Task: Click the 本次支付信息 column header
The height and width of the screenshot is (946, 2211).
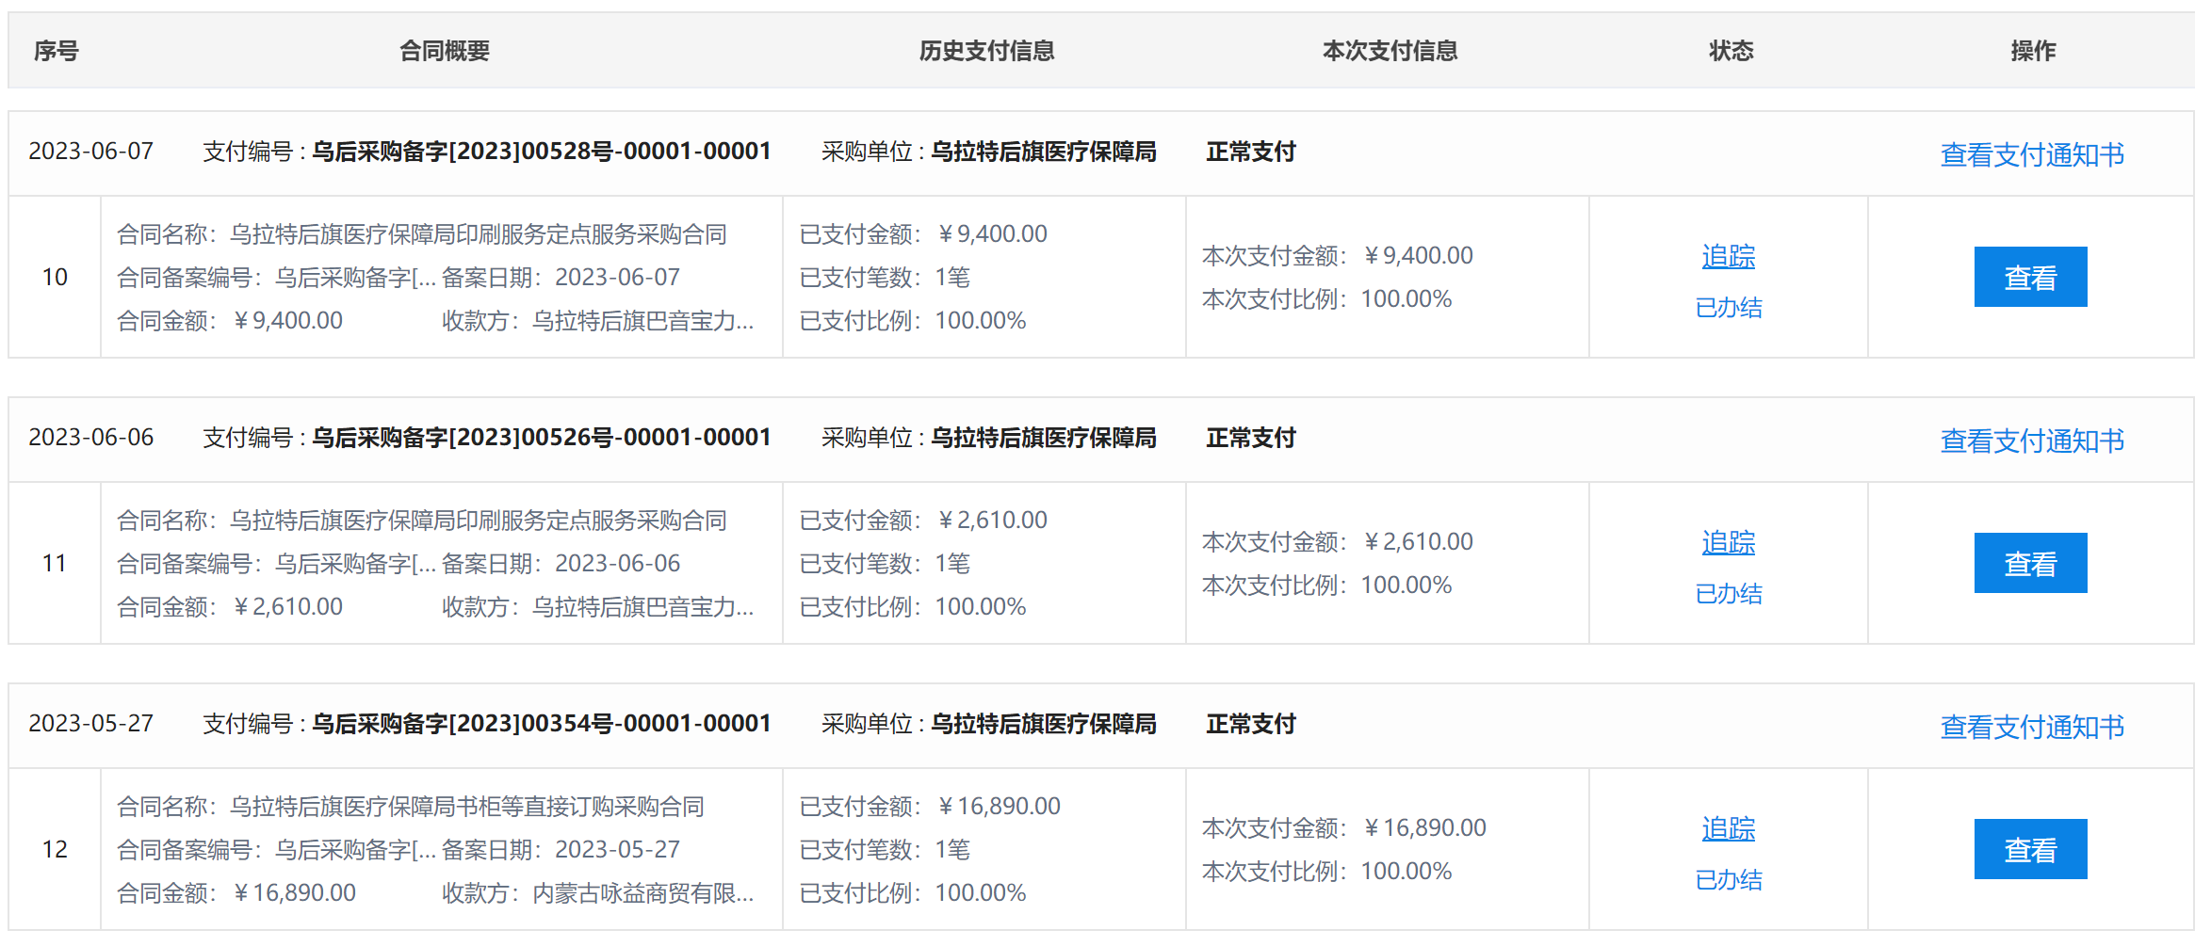Action: [1390, 51]
